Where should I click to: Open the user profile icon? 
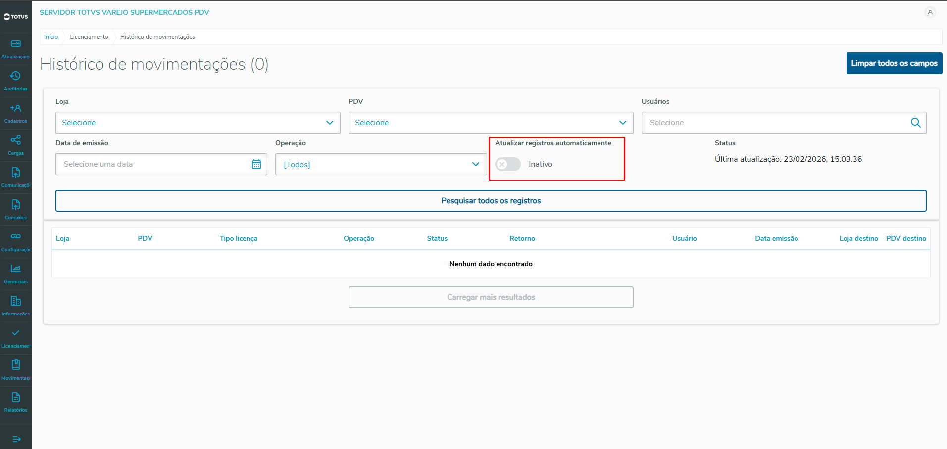point(930,12)
